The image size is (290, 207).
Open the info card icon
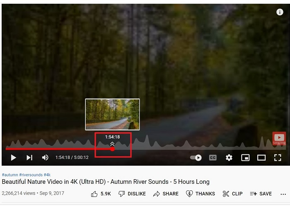(280, 12)
